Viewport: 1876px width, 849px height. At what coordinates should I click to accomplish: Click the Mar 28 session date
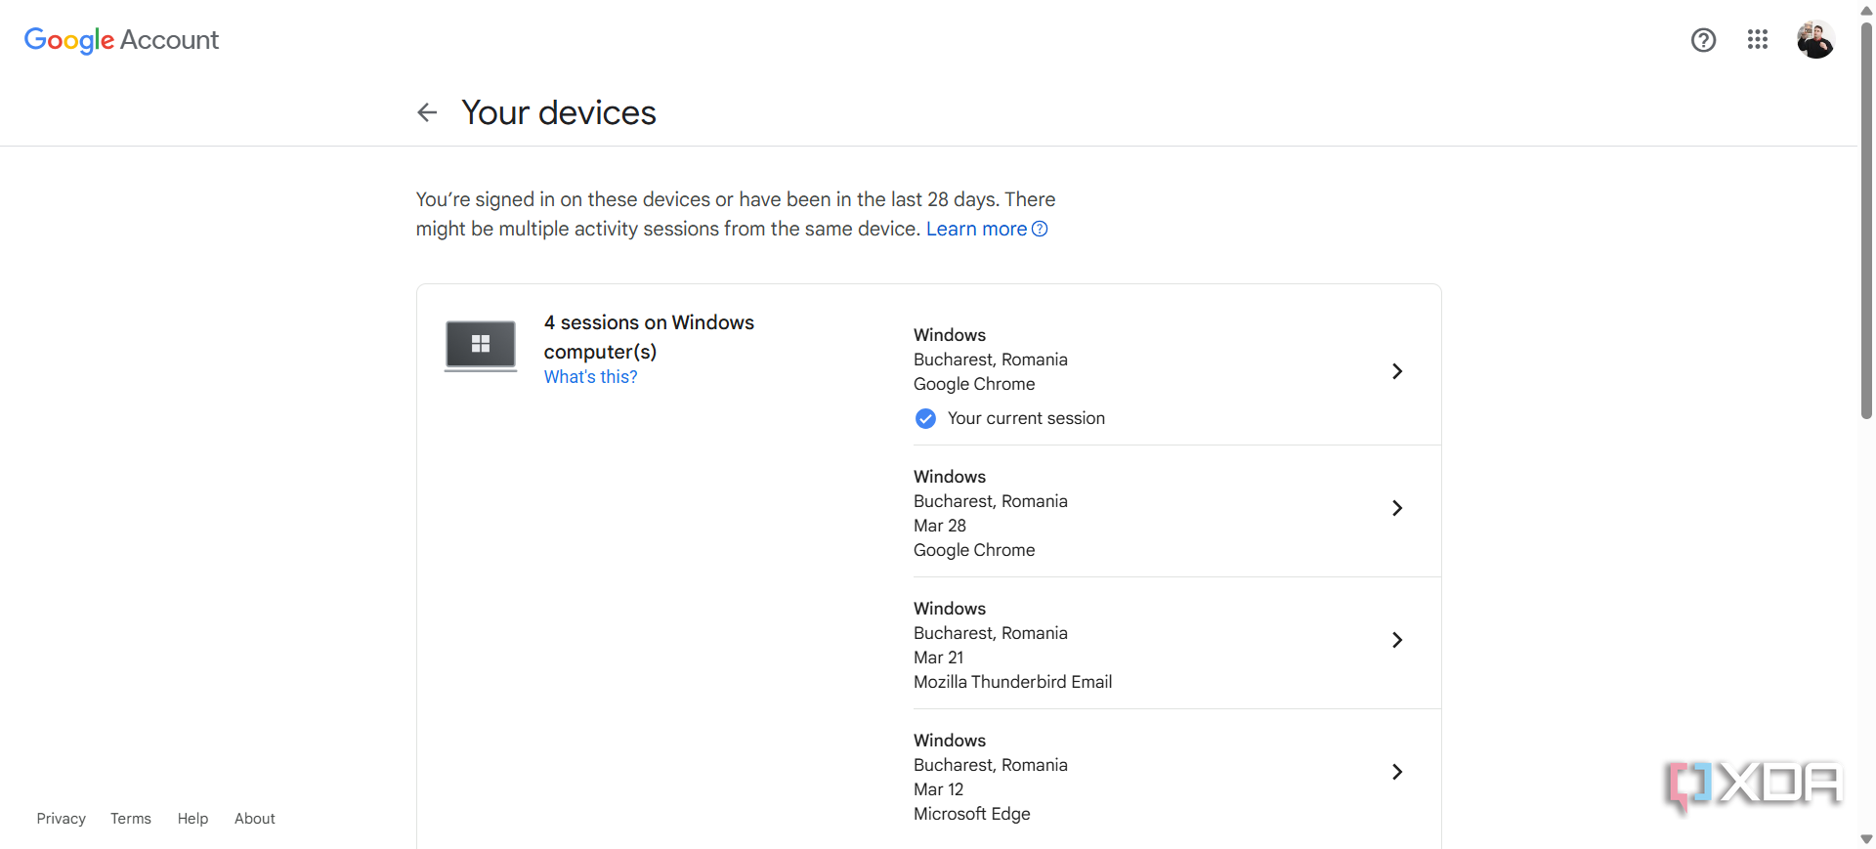940,526
